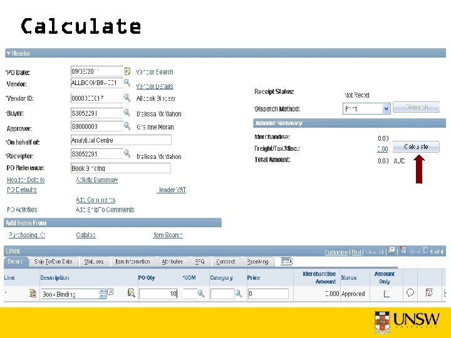Look up Buyer with magnifier icon

tap(127, 113)
